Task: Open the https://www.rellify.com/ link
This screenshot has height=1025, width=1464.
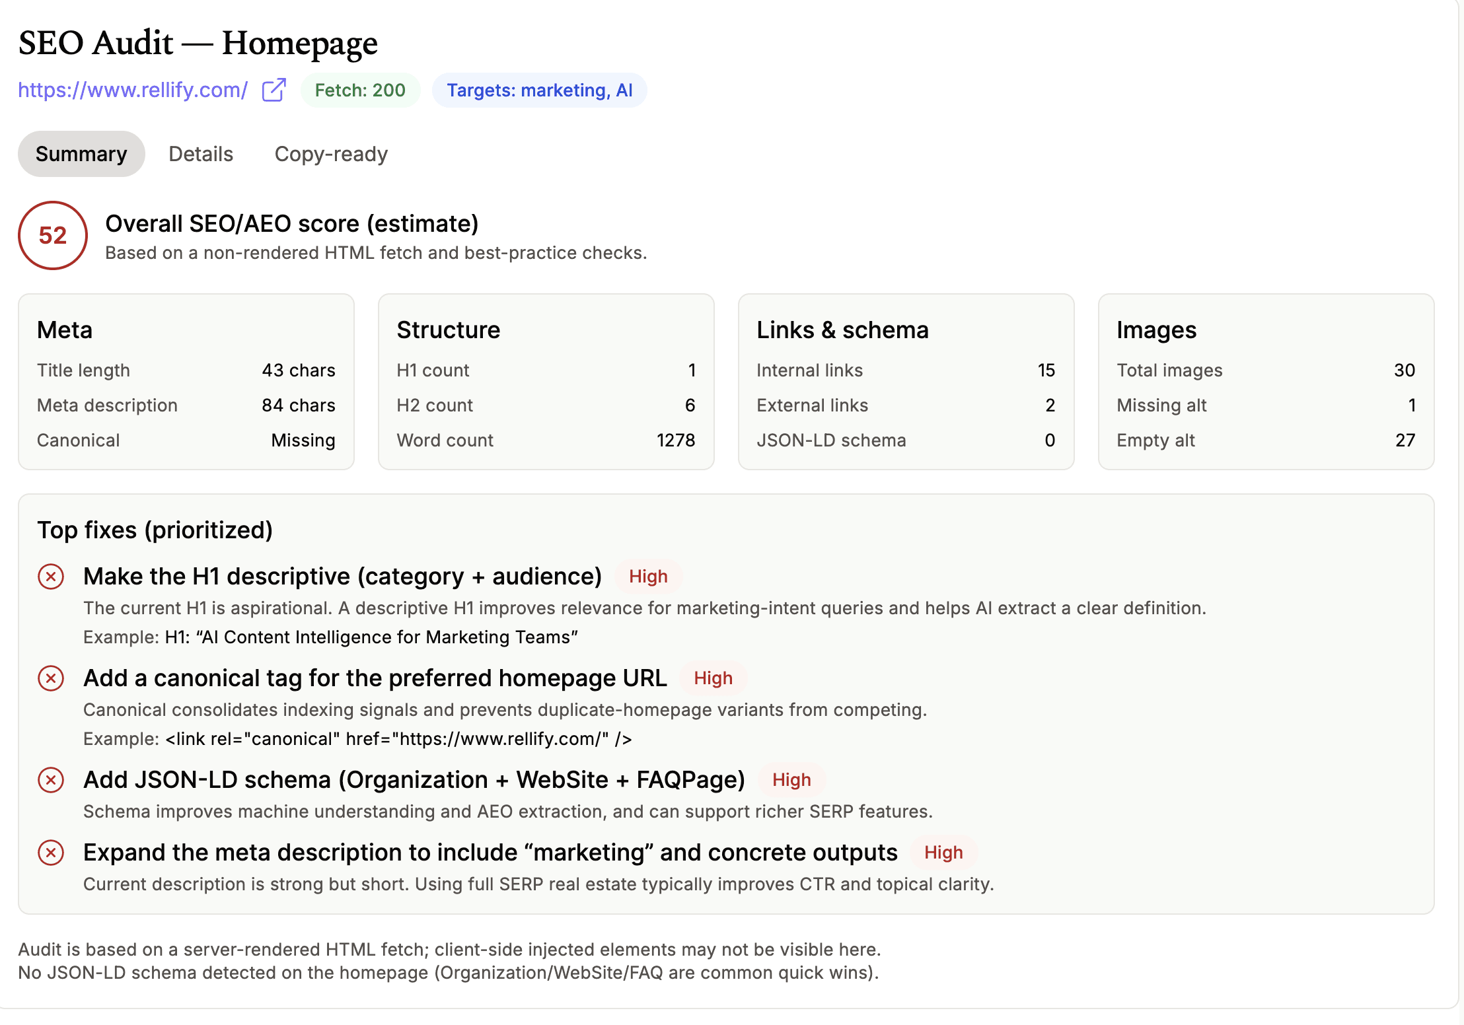Action: (x=133, y=90)
